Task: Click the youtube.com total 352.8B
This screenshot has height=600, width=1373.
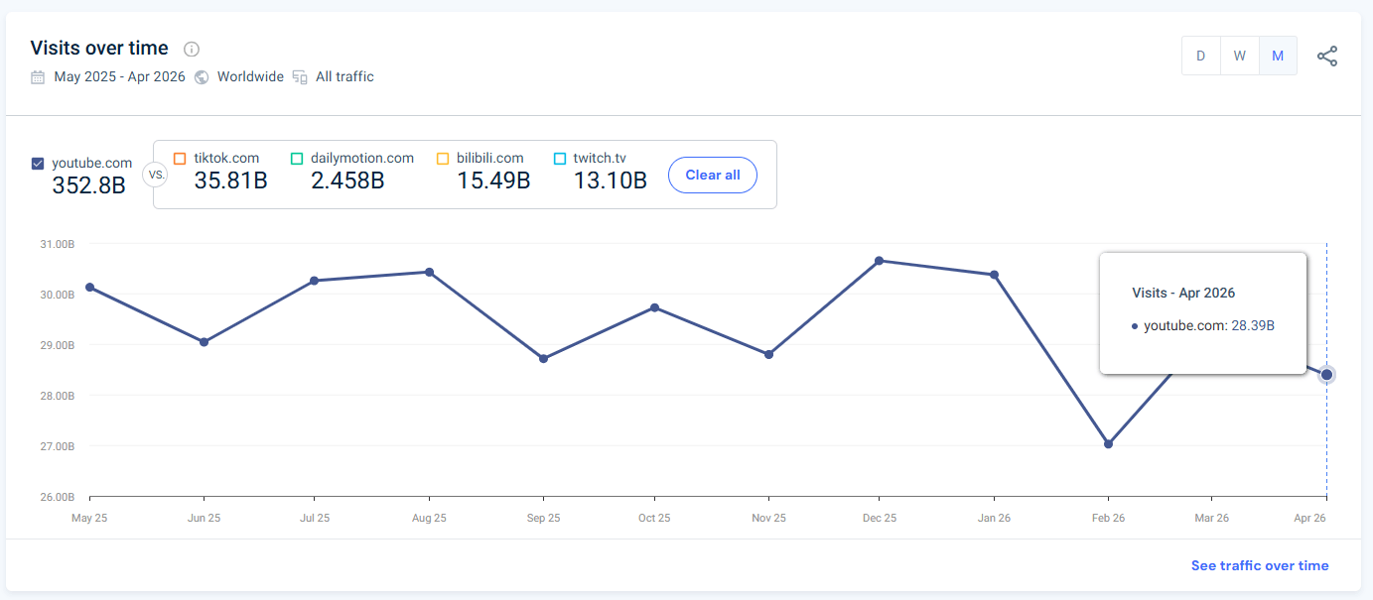Action: pyautogui.click(x=88, y=185)
